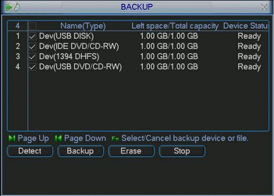
Task: Close the BACKUP window with X
Action: tap(263, 7)
